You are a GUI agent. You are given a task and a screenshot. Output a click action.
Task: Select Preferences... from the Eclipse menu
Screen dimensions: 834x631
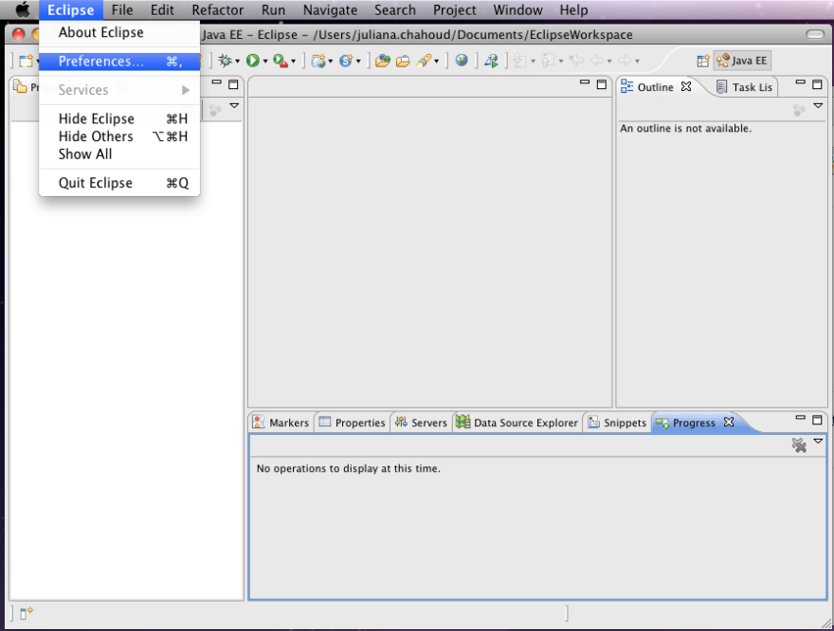(100, 62)
